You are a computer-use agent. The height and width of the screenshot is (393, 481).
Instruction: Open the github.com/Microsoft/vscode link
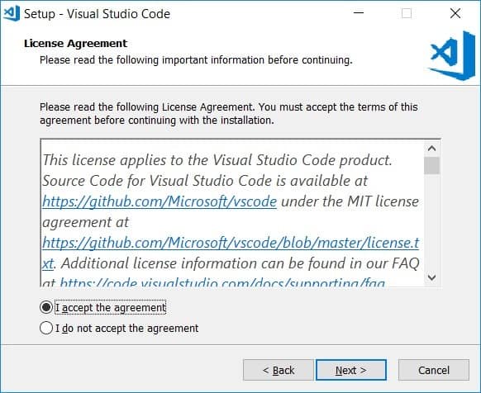point(160,201)
